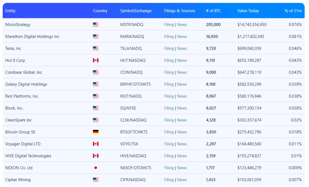309x187 pixels.
Task: Click the Canadian flag for Voyager Digital LTD
Action: click(95, 144)
